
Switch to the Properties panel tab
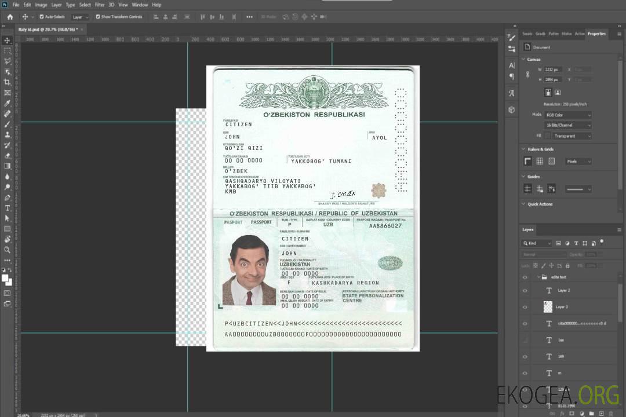pyautogui.click(x=596, y=34)
